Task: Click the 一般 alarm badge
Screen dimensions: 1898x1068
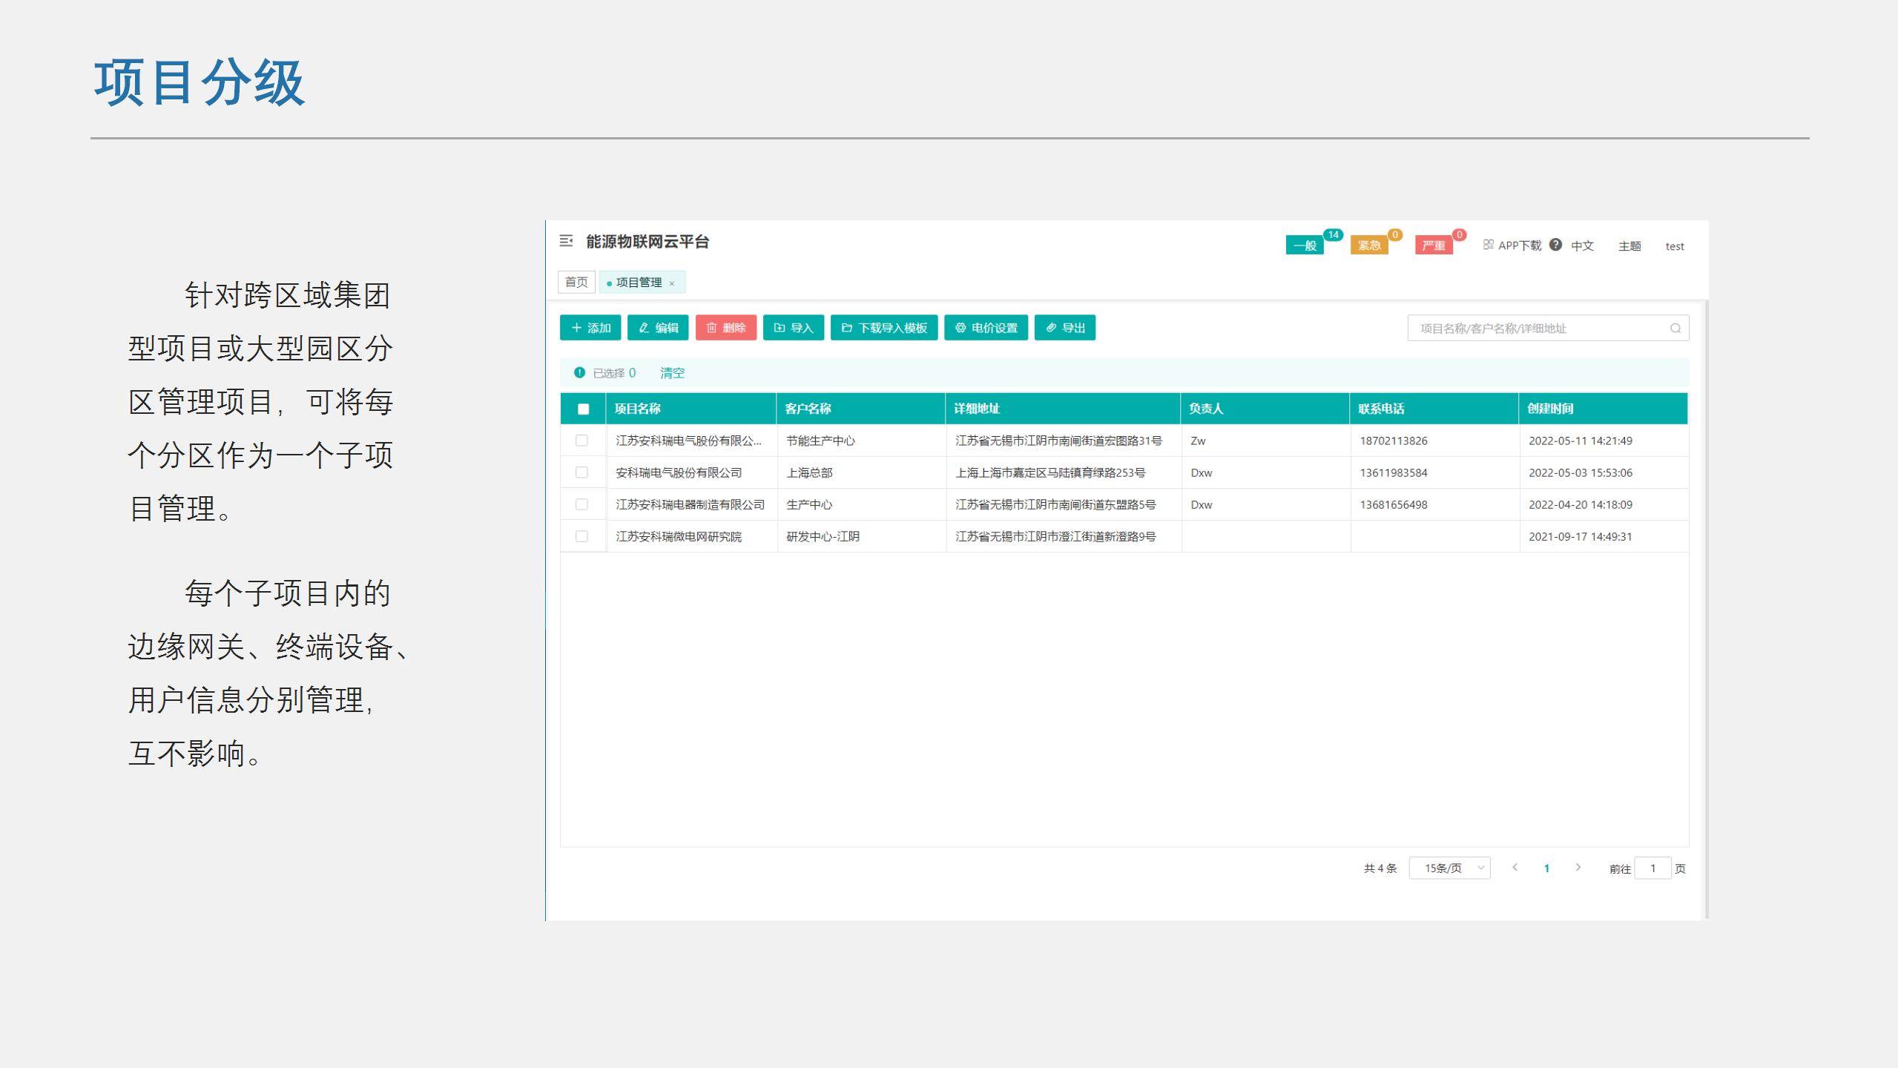Action: click(1305, 245)
